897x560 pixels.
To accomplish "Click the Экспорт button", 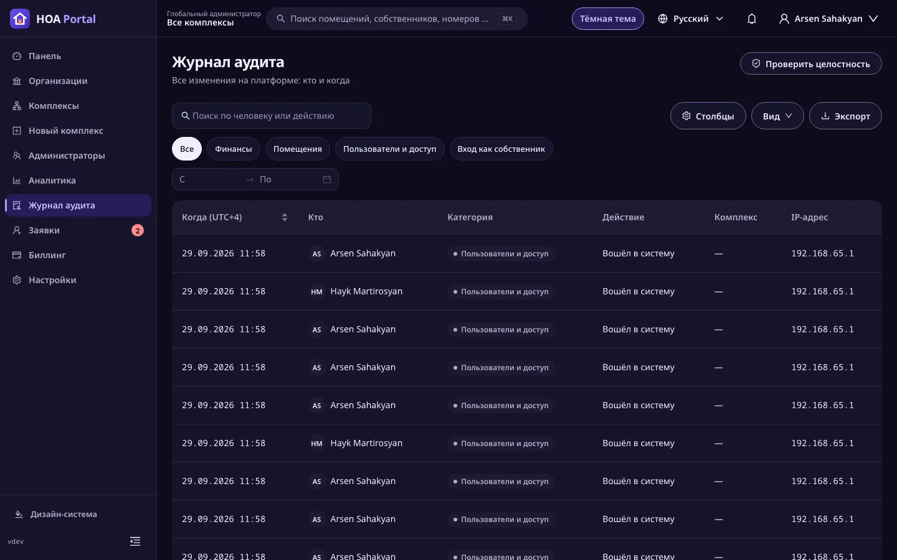I will tap(845, 116).
